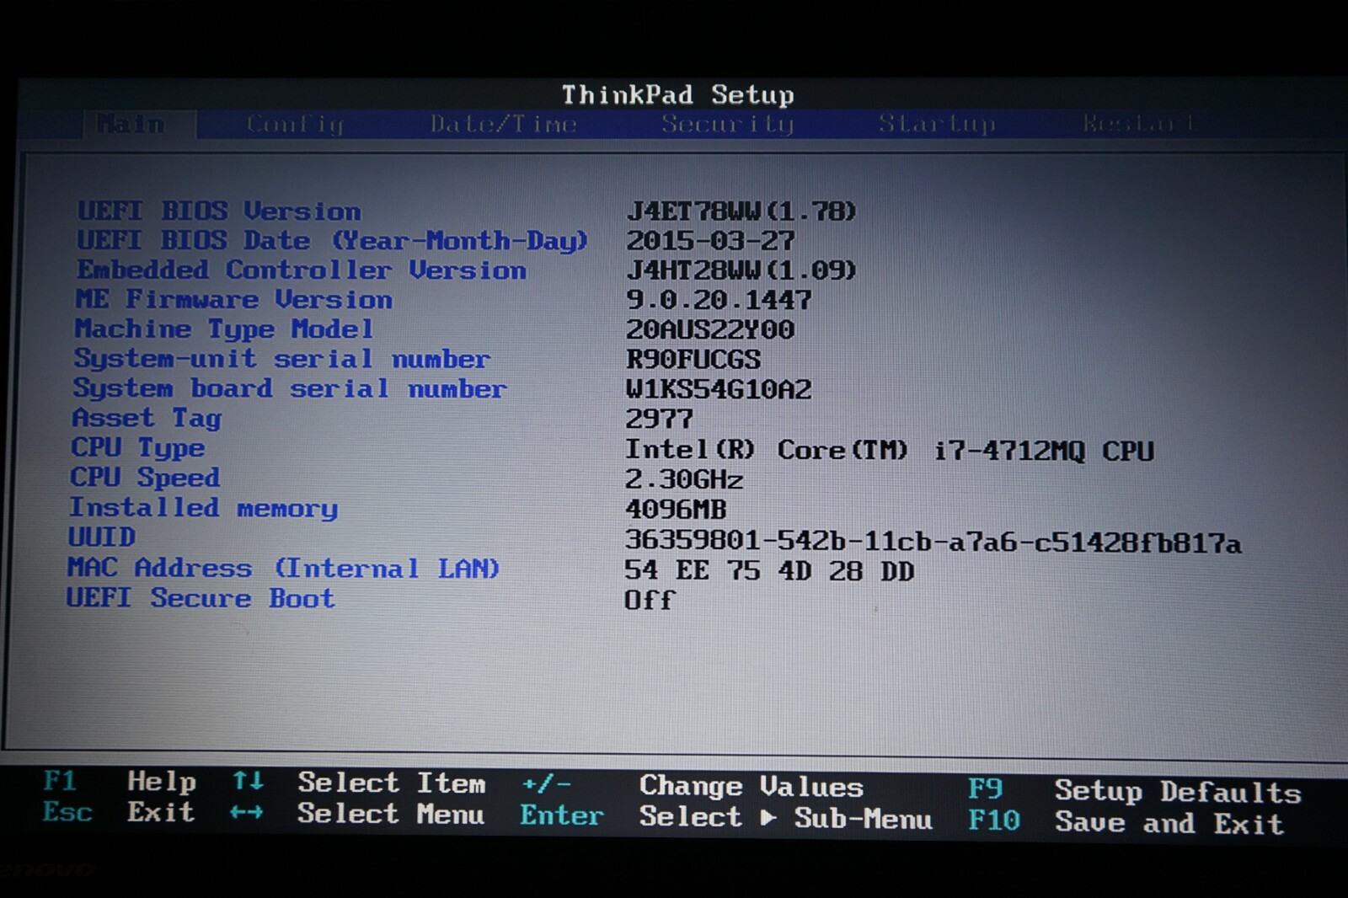Click the ThinkPad Setup title
This screenshot has width=1348, height=898.
(x=678, y=94)
